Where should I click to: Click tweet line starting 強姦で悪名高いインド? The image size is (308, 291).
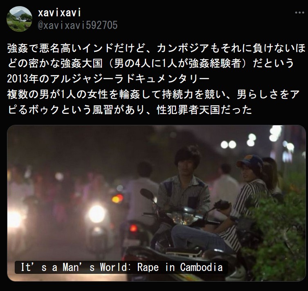tap(156, 48)
